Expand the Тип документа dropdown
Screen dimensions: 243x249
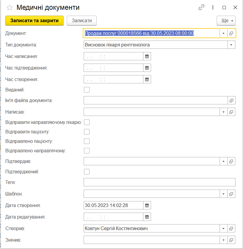click(231, 45)
